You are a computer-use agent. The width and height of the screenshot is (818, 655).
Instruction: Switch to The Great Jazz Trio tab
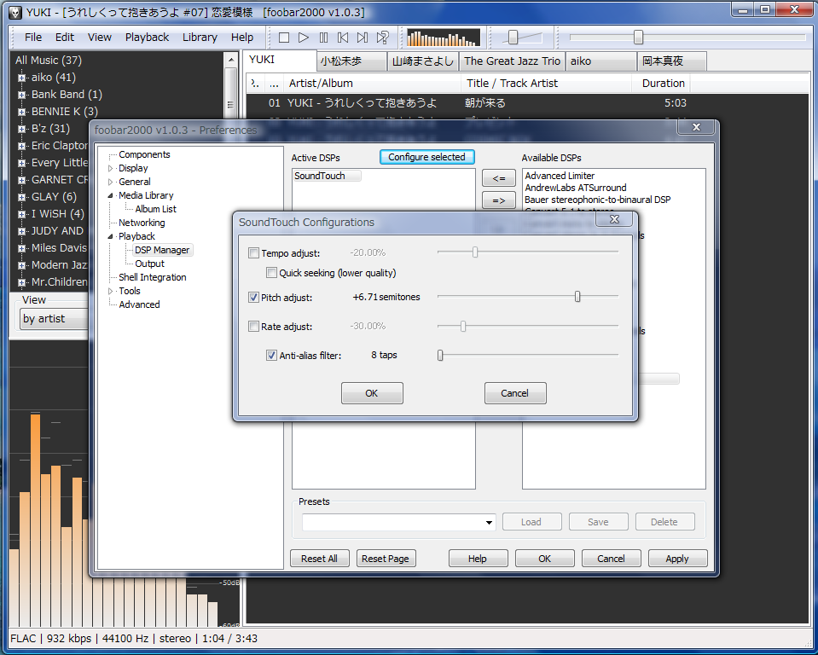point(512,61)
